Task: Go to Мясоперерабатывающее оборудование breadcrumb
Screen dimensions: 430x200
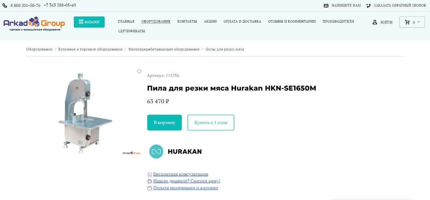Action: (x=164, y=49)
